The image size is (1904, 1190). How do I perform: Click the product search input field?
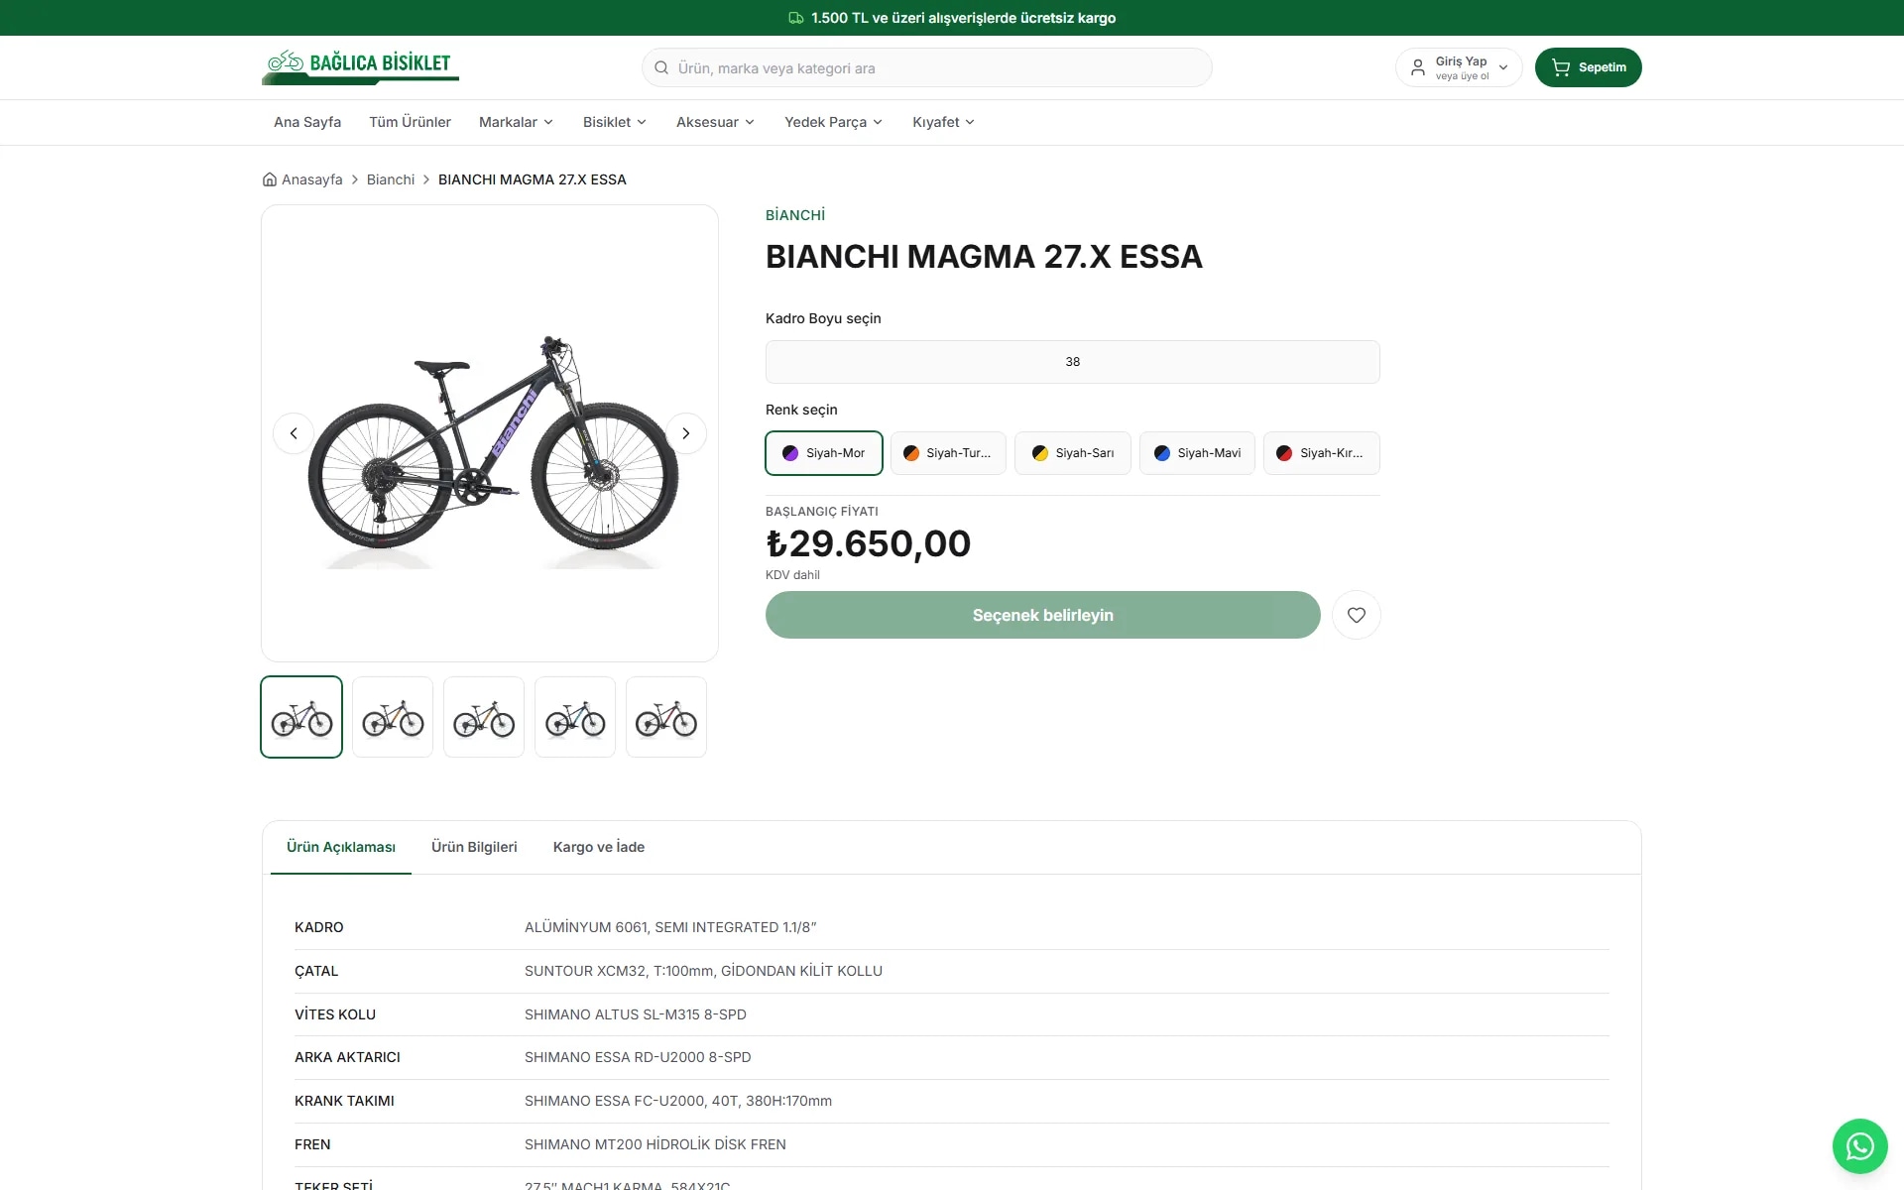(x=927, y=67)
